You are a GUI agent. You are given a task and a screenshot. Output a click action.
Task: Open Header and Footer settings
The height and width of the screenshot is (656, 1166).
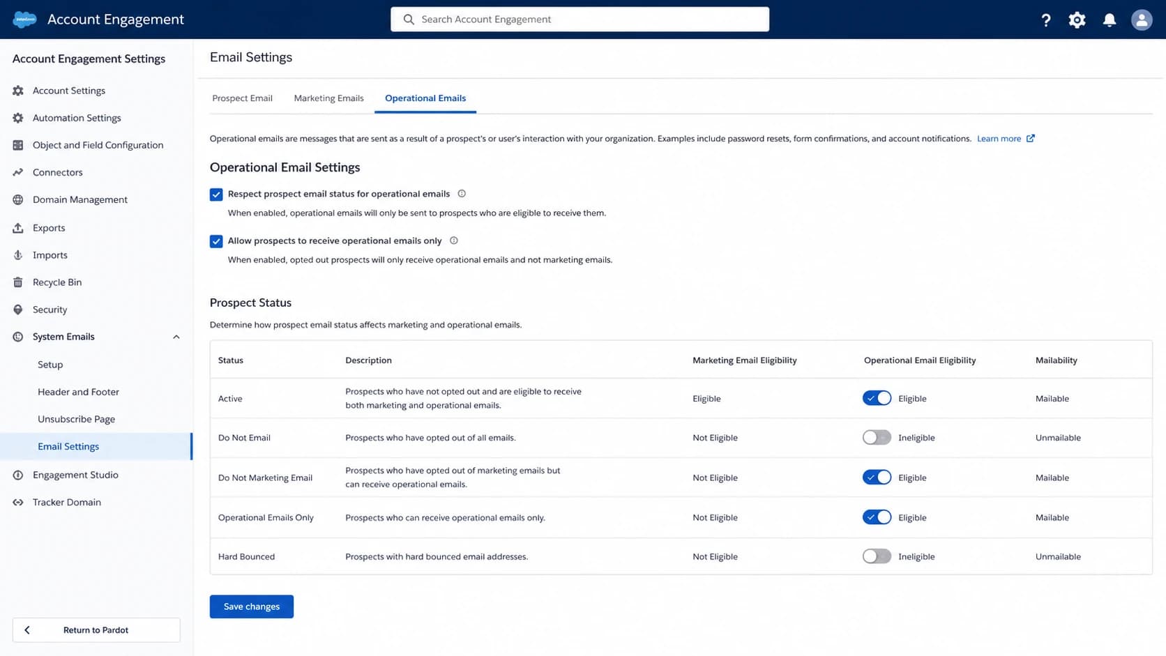click(78, 392)
